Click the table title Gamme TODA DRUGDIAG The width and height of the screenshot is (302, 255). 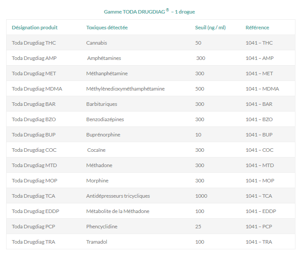coord(149,11)
